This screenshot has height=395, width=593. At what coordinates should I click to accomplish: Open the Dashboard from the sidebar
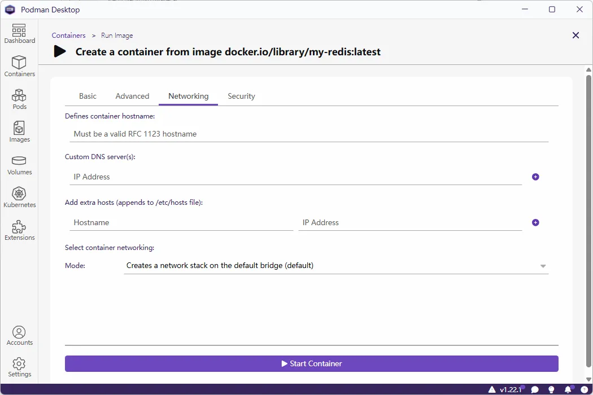(x=19, y=34)
